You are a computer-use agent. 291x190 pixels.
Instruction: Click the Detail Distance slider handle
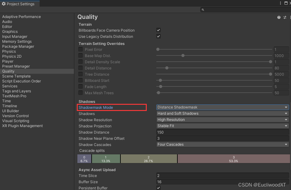[167, 68]
